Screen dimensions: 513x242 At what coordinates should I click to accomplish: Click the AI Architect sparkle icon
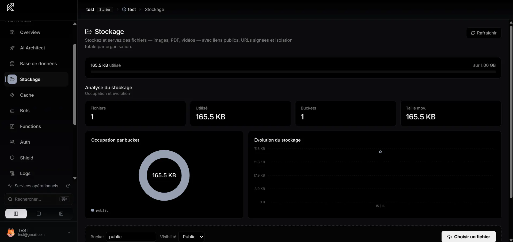(x=12, y=48)
